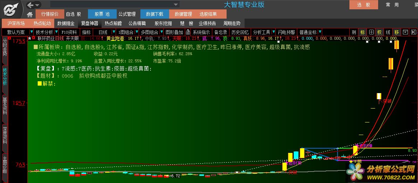
Task: Switch to 股票池 tab
Action: [x=102, y=14]
